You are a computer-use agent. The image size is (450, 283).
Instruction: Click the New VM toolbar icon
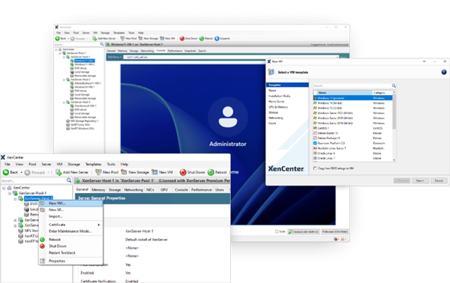point(154,172)
